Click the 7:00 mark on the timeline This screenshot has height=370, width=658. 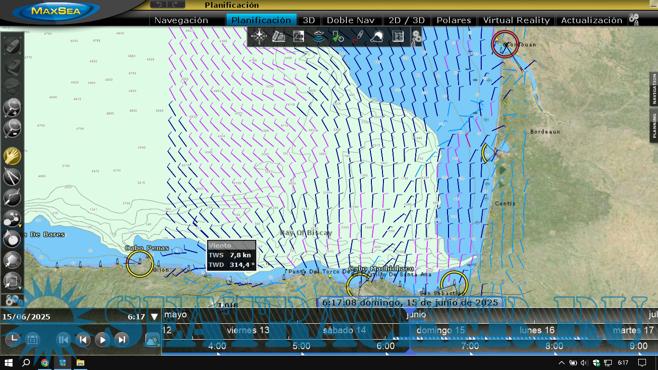click(x=470, y=346)
